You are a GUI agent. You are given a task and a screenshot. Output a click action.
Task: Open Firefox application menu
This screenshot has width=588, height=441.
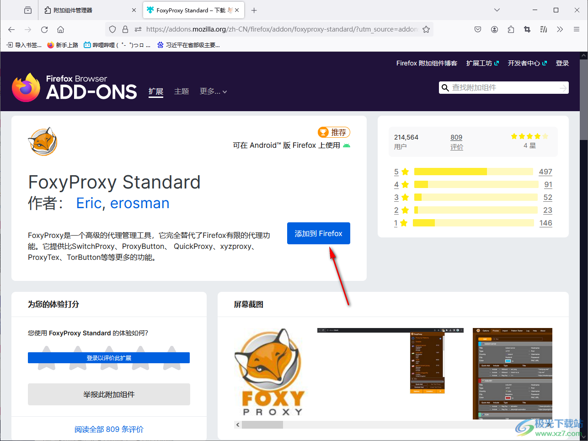click(x=577, y=29)
